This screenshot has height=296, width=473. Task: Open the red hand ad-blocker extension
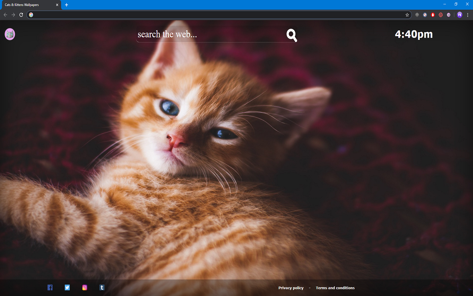tap(433, 15)
